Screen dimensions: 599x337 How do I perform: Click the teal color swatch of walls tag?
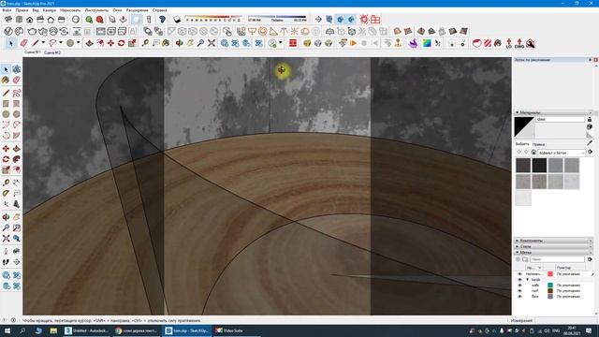point(550,285)
